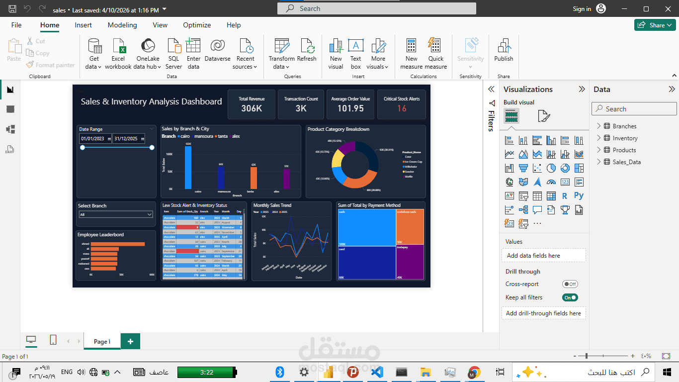Screen dimensions: 679x382
Task: Choose the Azure Maps arrow visual
Action: pyautogui.click(x=537, y=182)
